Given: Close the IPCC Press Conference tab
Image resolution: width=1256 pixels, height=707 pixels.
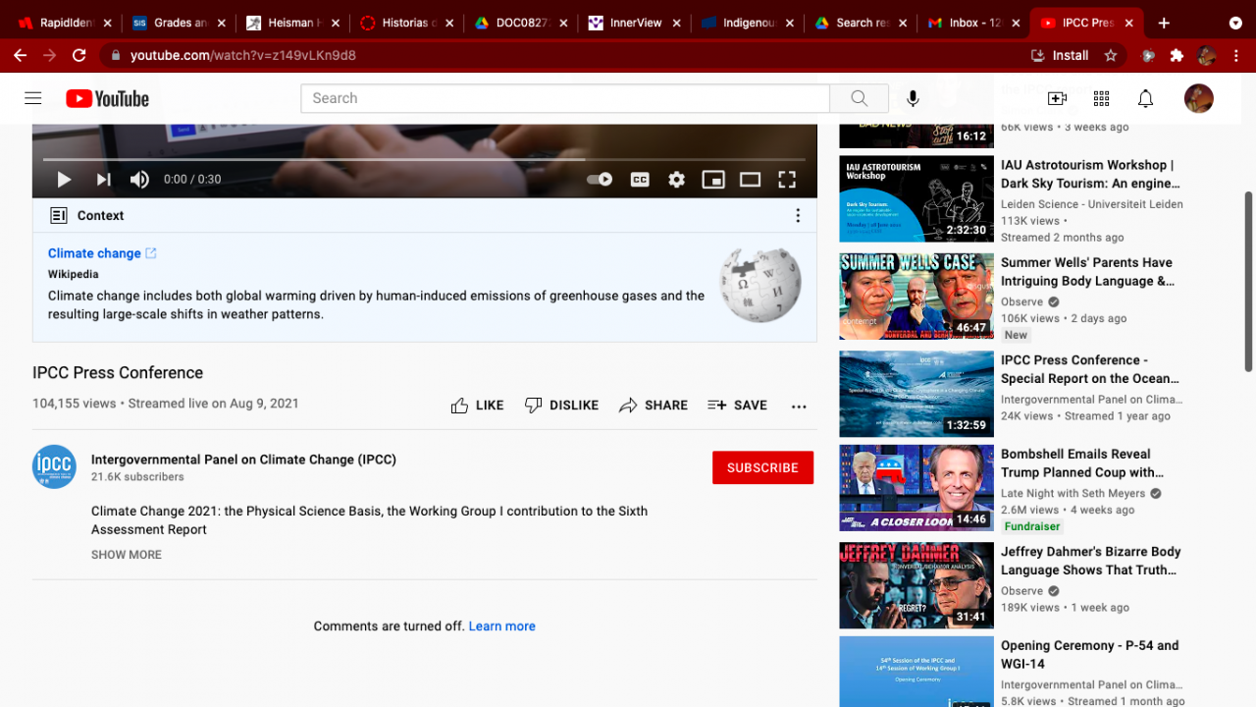Looking at the screenshot, I should click(1129, 23).
